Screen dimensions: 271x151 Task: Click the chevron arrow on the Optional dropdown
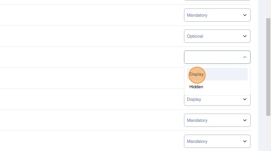tap(245, 36)
